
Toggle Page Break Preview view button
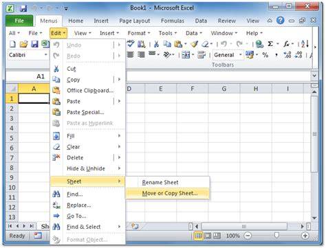click(217, 236)
